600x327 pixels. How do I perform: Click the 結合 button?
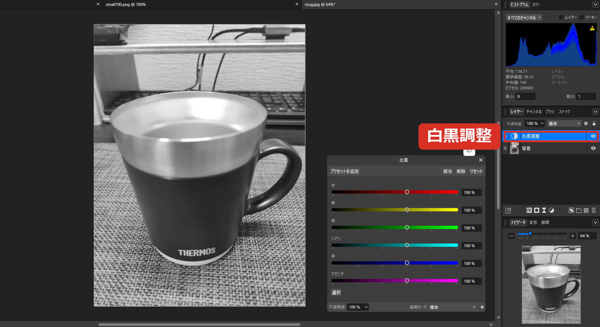448,171
